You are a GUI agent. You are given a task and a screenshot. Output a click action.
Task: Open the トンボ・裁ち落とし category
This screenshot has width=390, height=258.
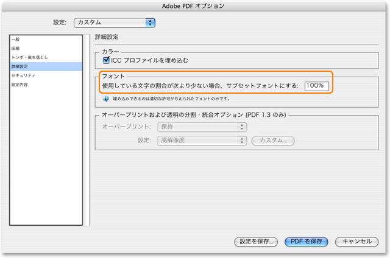[x=29, y=57]
